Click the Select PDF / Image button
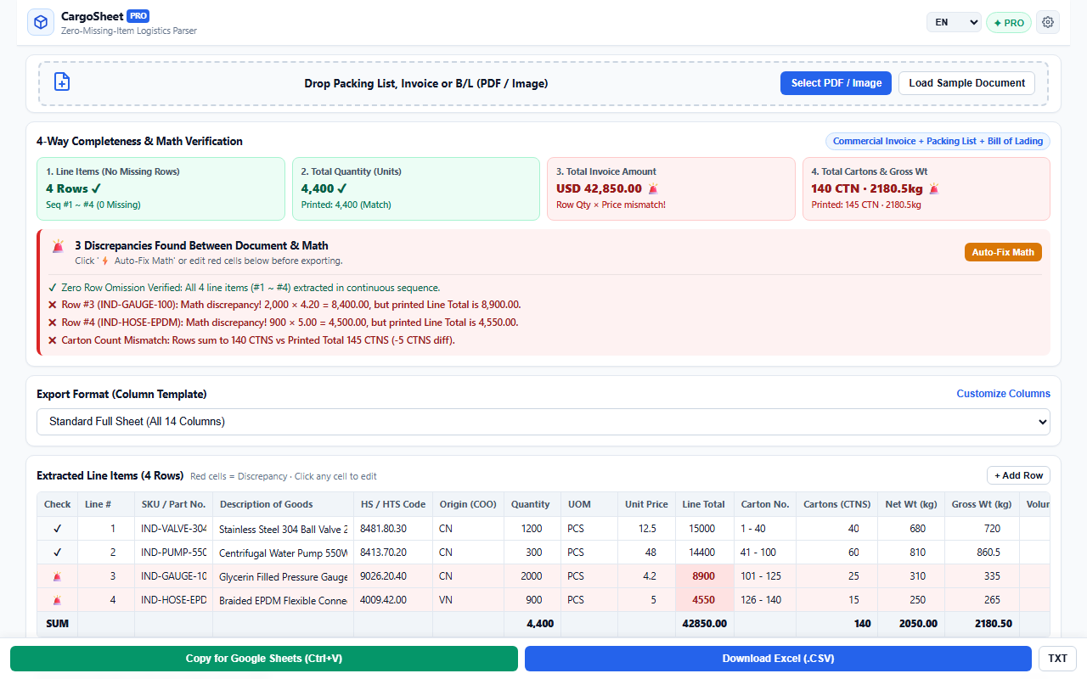 tap(836, 83)
